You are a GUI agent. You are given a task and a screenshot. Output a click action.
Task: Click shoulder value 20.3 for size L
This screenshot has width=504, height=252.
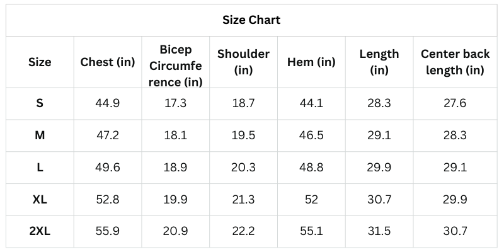tap(243, 167)
